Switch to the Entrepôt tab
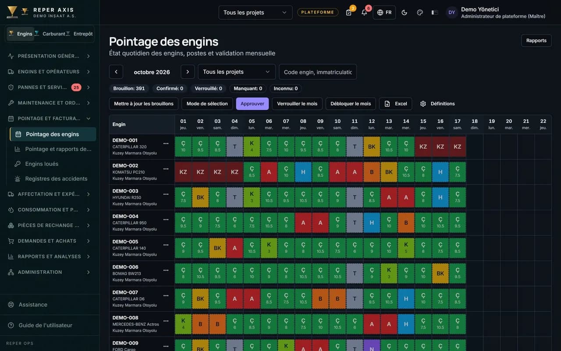This screenshot has width=561, height=351. [x=80, y=34]
